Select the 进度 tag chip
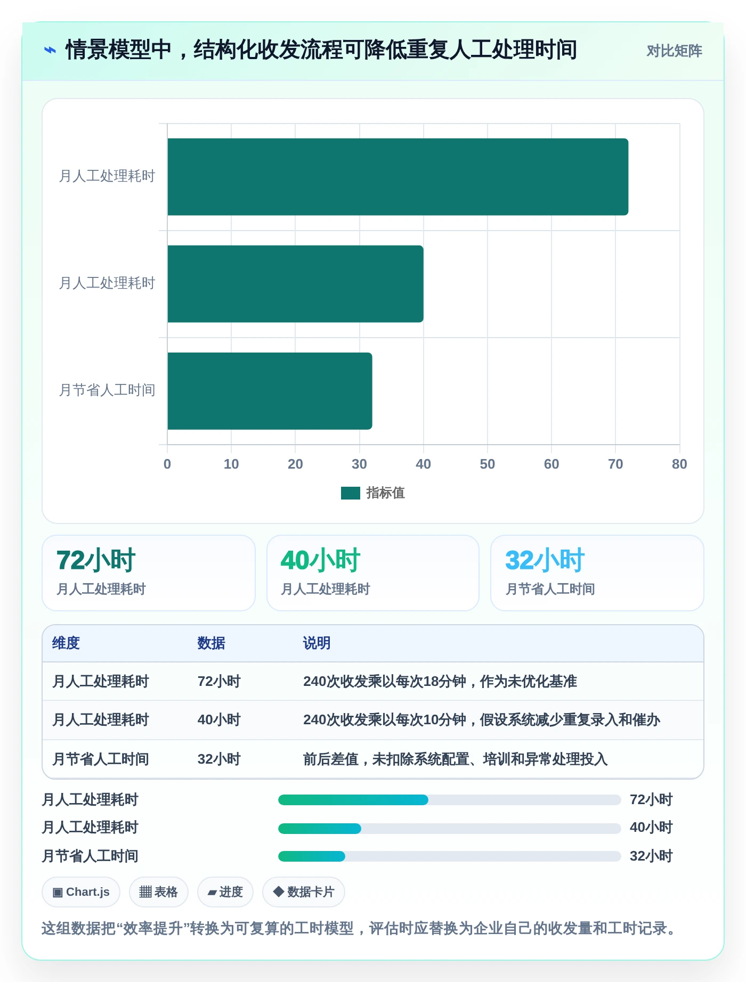 (225, 892)
